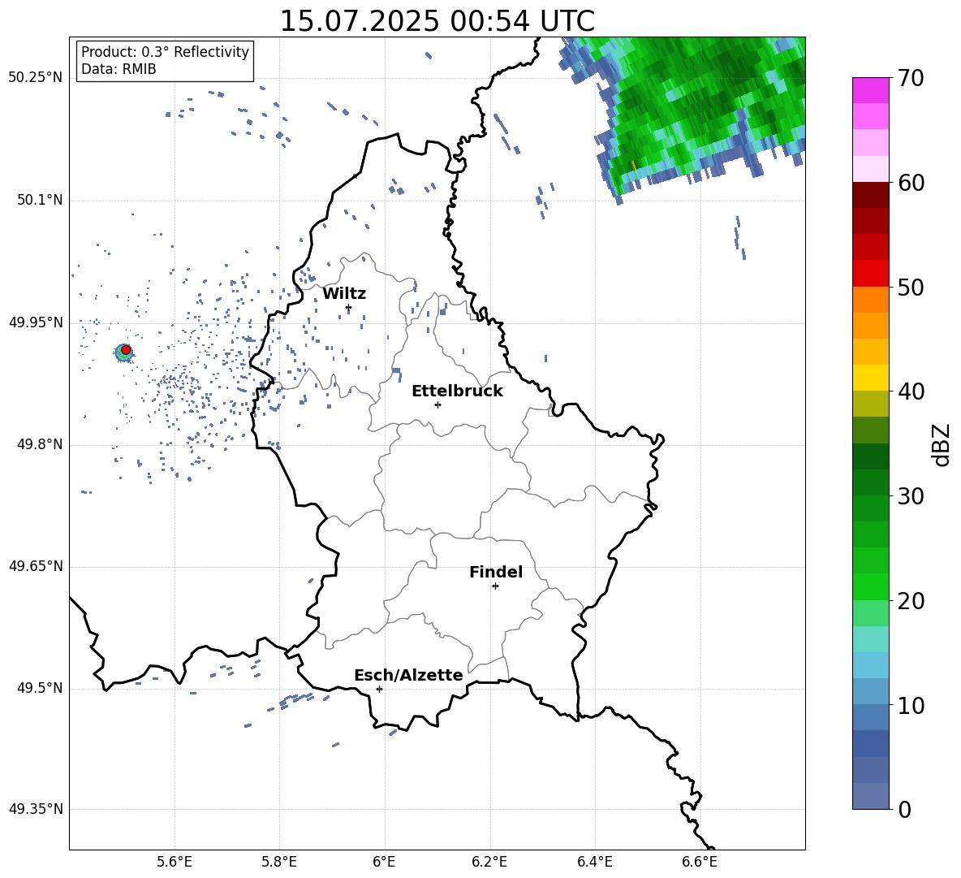Click the Findel station cross marker
This screenshot has width=961, height=878.
495,586
